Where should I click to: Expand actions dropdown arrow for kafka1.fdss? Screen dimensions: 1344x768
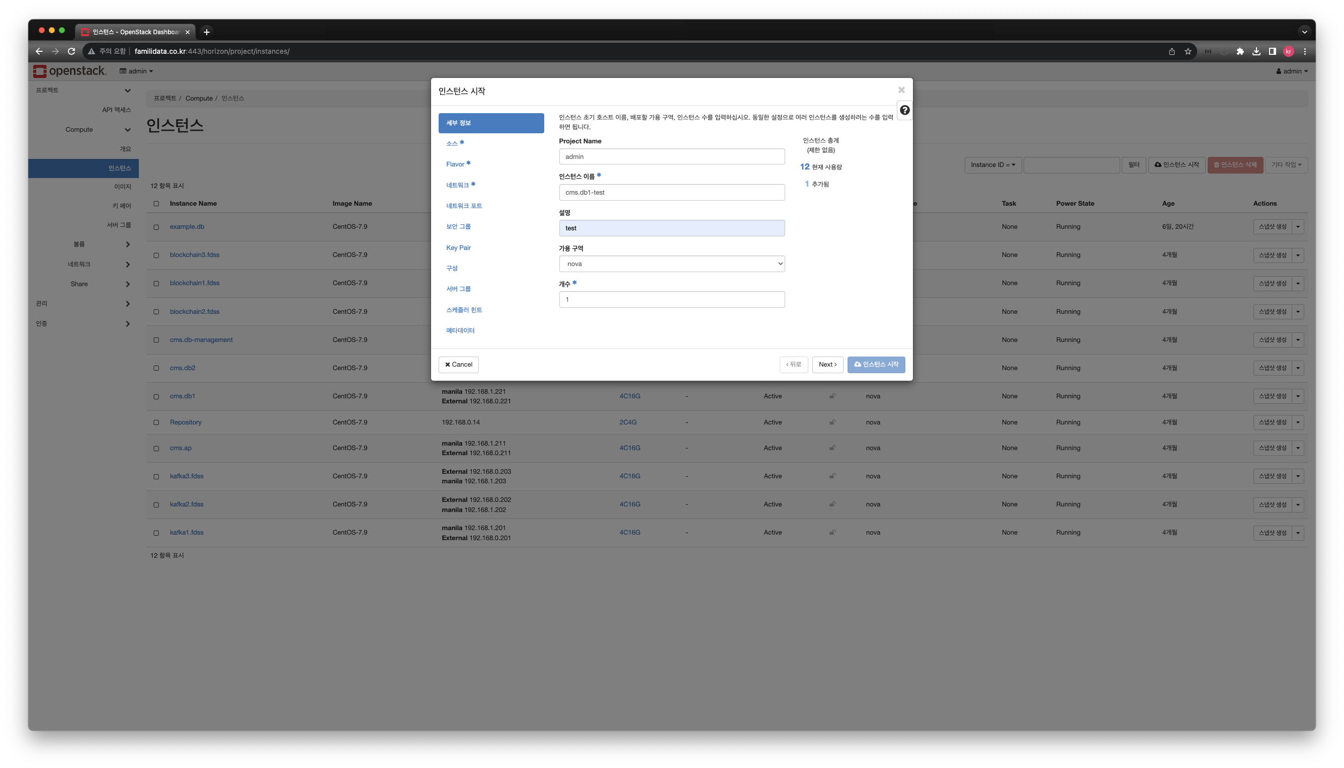1298,533
